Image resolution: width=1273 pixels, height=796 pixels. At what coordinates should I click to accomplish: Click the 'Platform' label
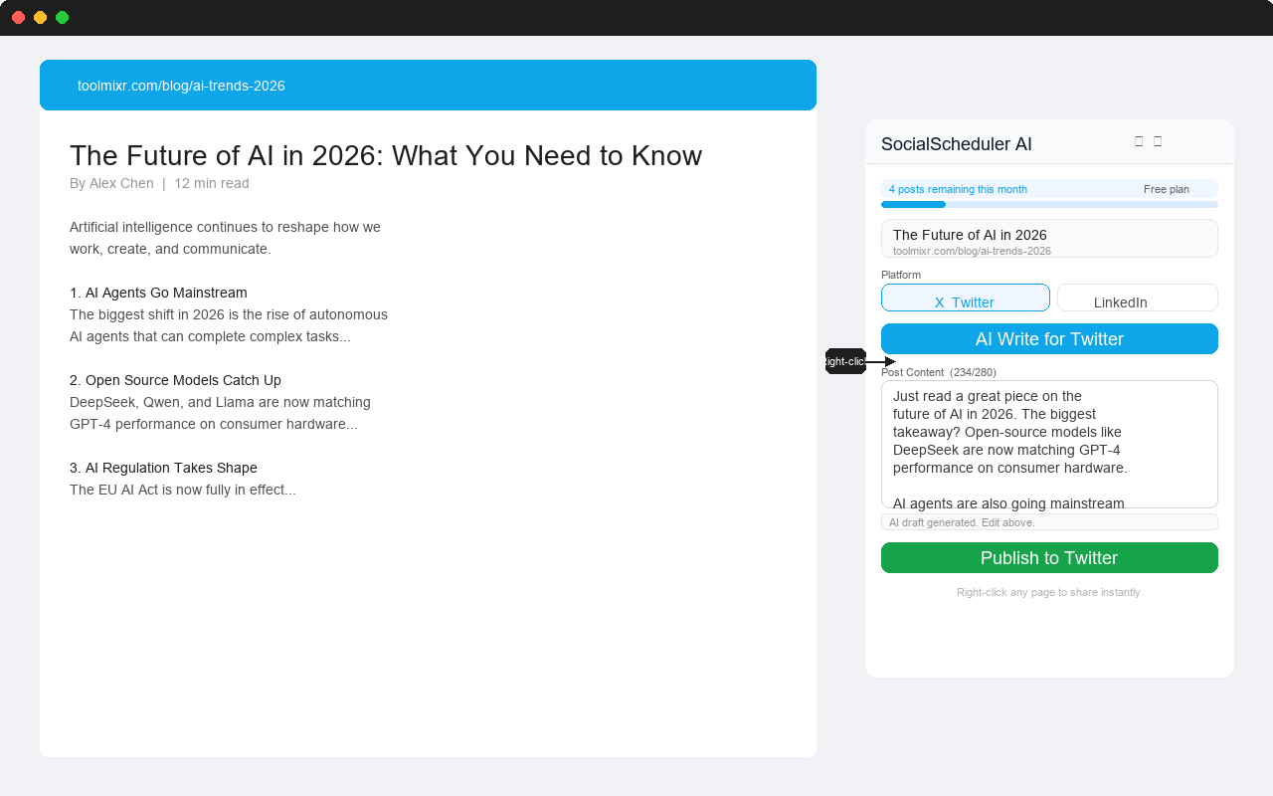click(901, 275)
